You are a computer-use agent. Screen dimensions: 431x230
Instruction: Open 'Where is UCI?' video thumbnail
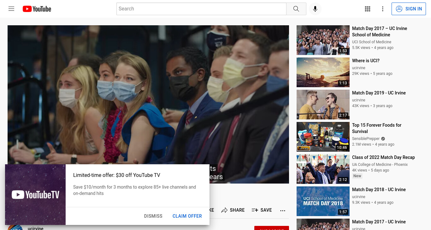pyautogui.click(x=323, y=72)
